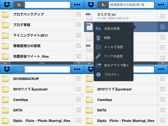
Task: Open the more (•••) menu in top-left pane
Action: (x=77, y=5)
